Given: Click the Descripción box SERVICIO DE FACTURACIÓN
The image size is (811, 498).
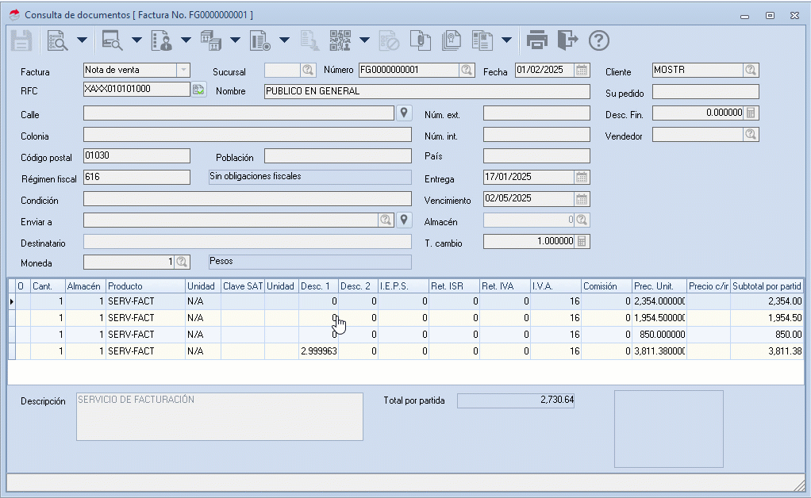Looking at the screenshot, I should point(220,416).
